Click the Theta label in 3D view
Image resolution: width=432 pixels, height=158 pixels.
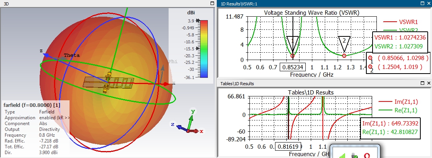click(71, 55)
